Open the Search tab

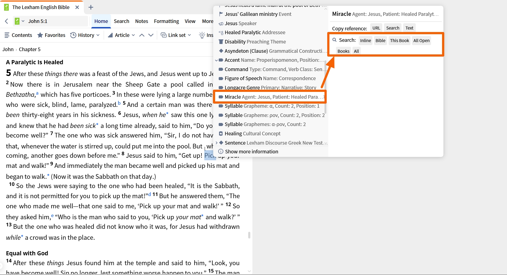pos(121,21)
